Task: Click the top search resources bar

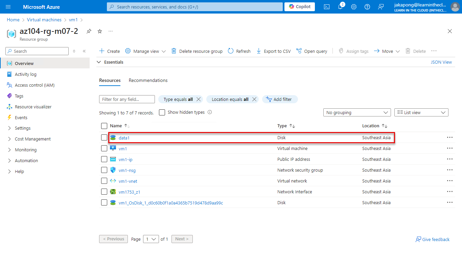Action: click(x=194, y=7)
